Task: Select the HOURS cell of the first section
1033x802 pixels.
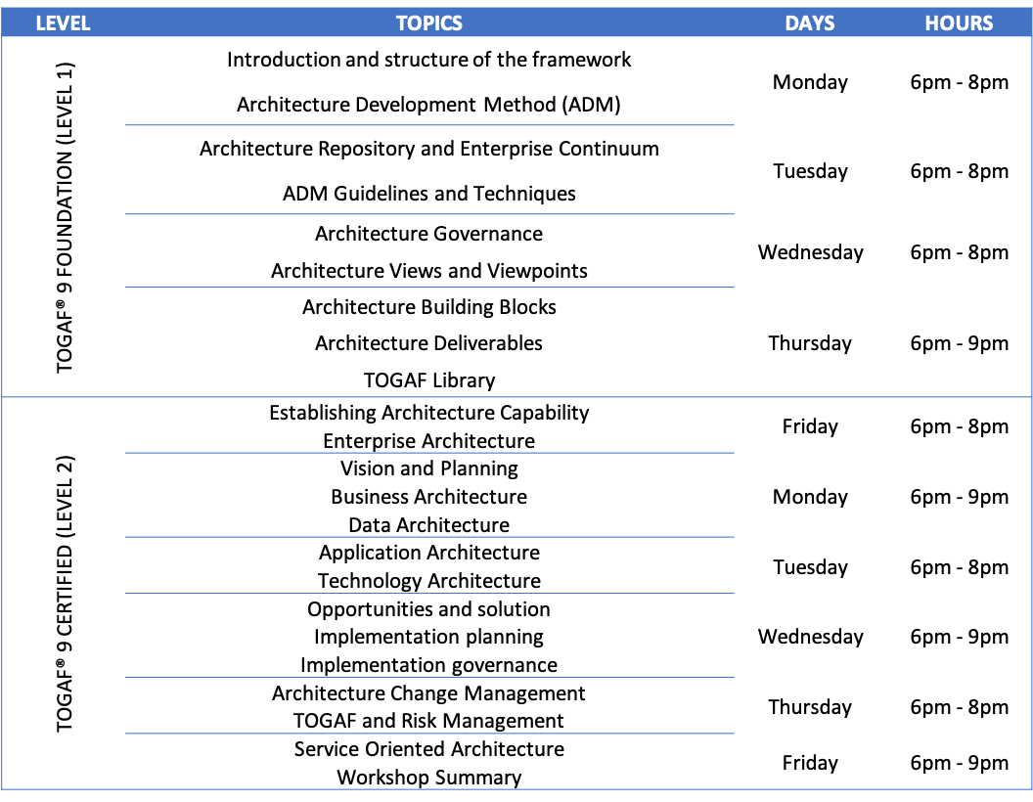Action: tap(959, 217)
